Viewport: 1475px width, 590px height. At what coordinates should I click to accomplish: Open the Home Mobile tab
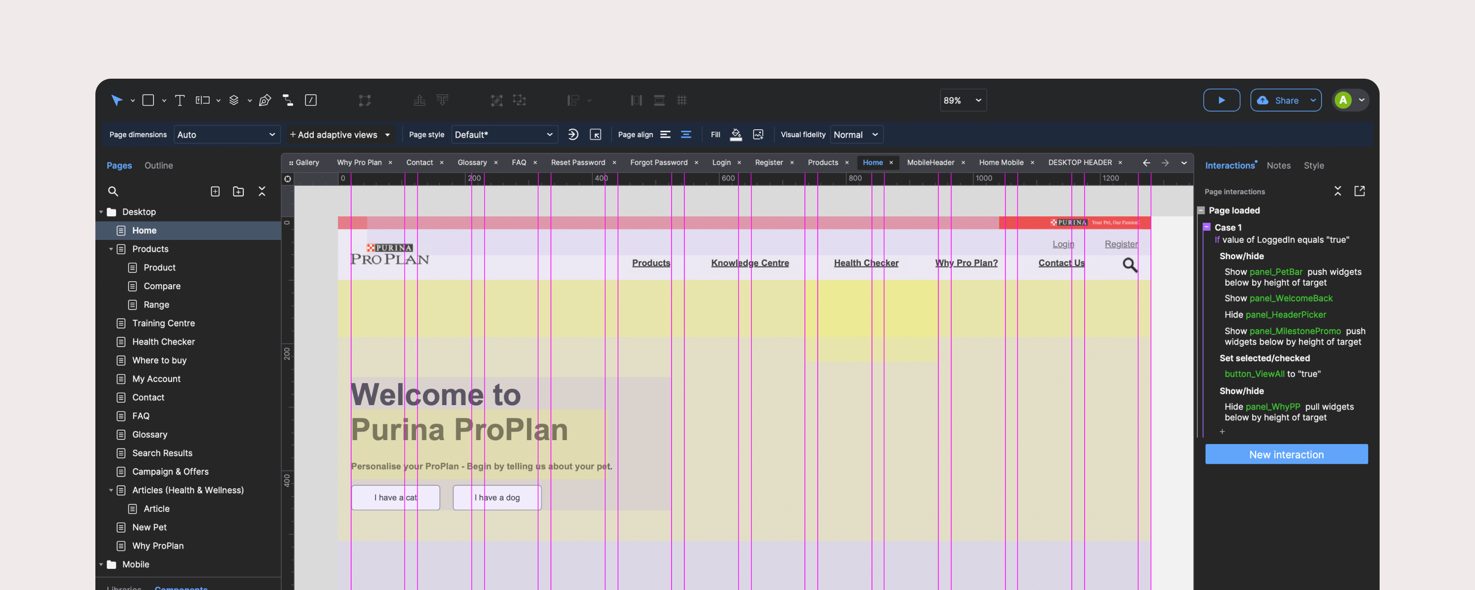coord(1001,163)
